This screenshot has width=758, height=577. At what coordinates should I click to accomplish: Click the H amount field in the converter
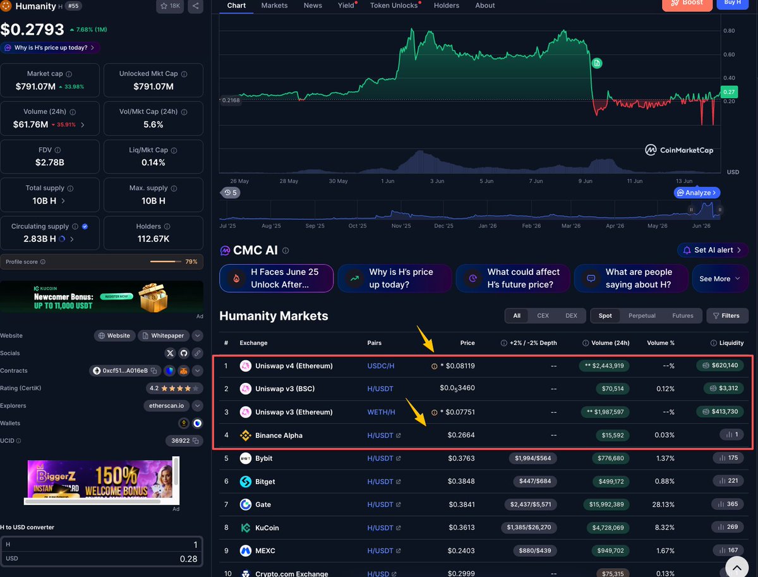click(101, 544)
